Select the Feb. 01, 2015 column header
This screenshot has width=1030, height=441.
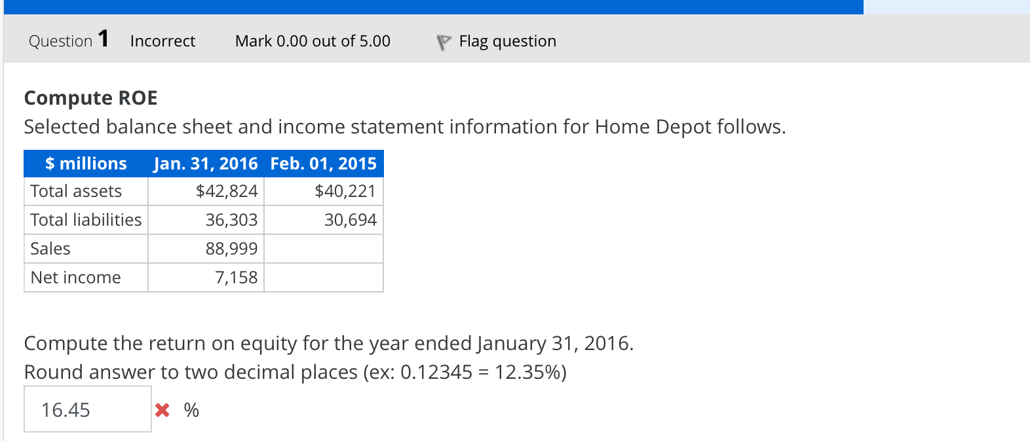click(322, 164)
